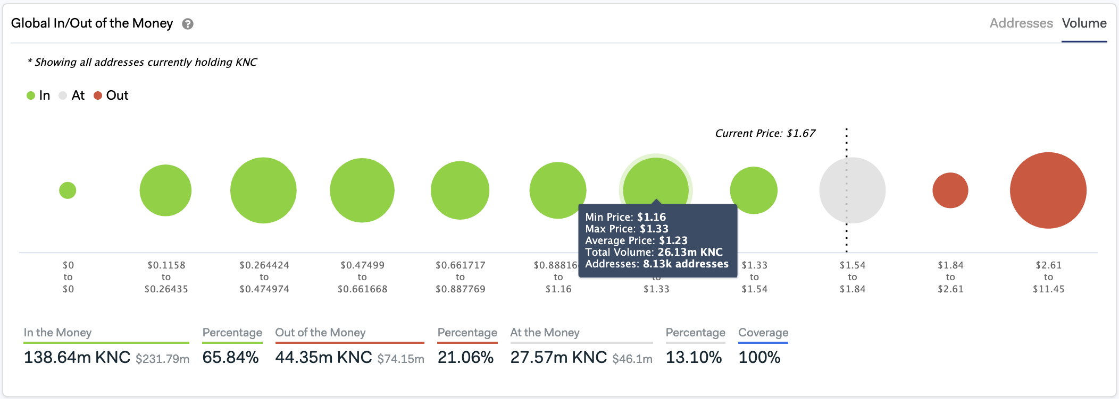
Task: Click the small $0 to $0 bubble
Action: pos(68,190)
